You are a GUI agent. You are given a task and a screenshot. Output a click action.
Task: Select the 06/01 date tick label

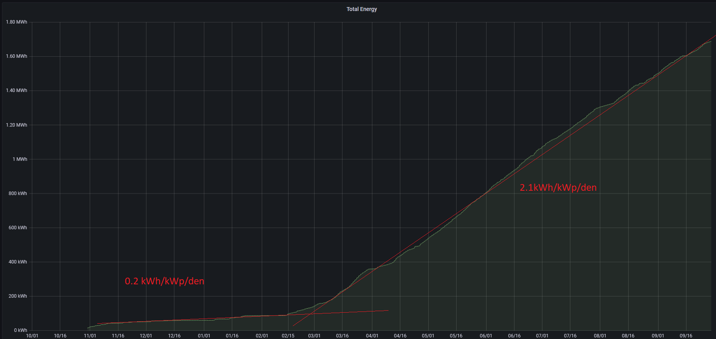486,336
